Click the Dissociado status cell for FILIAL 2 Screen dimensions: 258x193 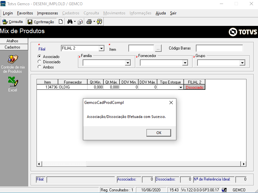(x=194, y=87)
